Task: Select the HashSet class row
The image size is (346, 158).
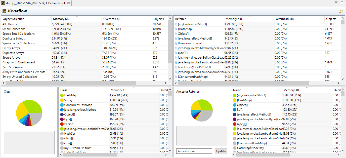Action: (x=113, y=134)
